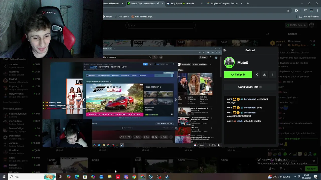Open a new browser tab
The width and height of the screenshot is (321, 180).
click(248, 3)
